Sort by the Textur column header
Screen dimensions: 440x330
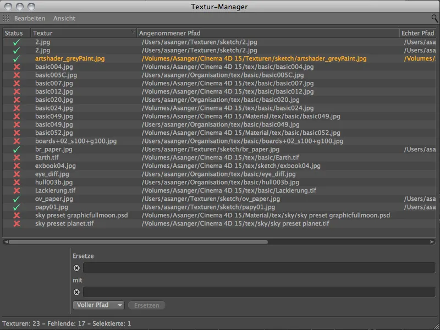pos(84,33)
